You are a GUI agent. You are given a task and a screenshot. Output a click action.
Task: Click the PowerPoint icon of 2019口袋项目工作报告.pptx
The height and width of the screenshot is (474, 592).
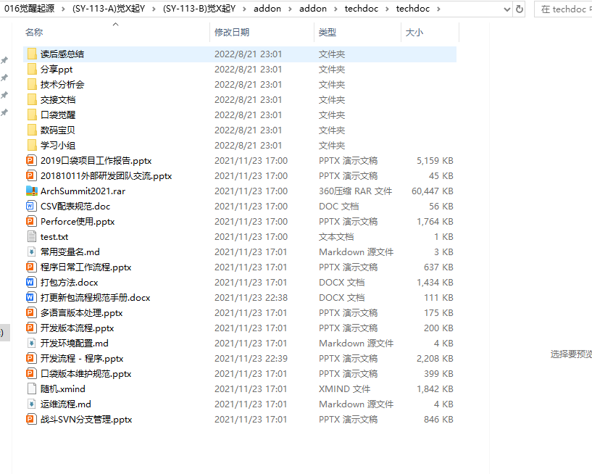(32, 160)
